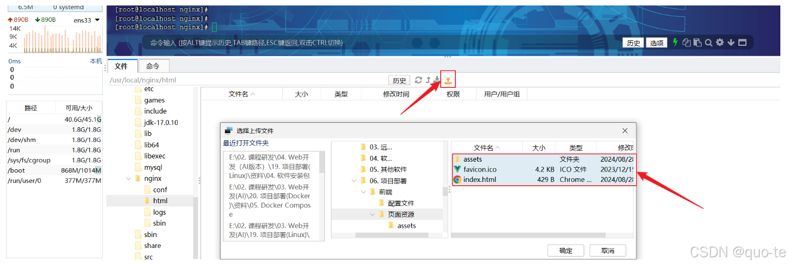Select assets folder row in upload file list
This screenshot has width=788, height=266.
point(544,159)
